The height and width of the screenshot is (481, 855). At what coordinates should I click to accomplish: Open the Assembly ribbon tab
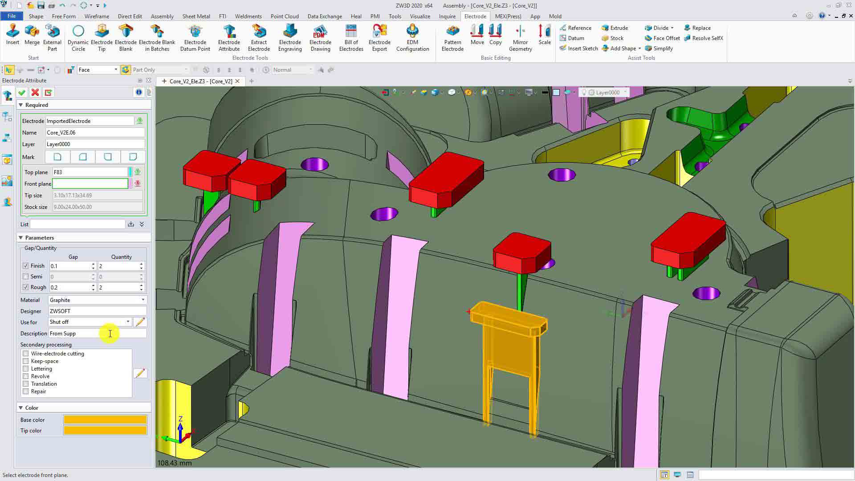pyautogui.click(x=162, y=16)
